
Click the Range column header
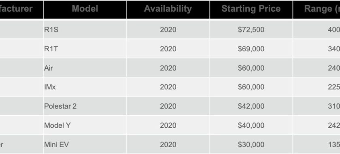317,10
